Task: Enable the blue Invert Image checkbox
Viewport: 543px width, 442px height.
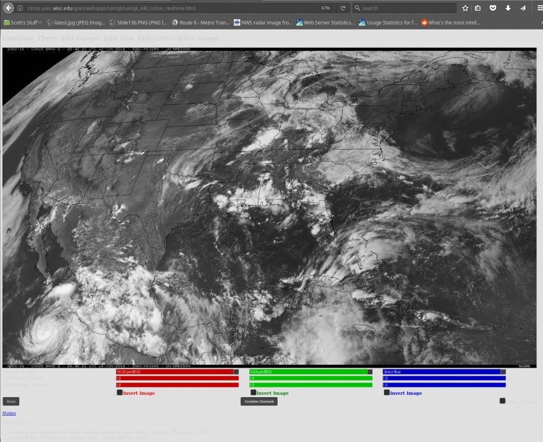Action: coord(386,392)
